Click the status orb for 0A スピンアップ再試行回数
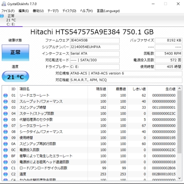This screenshot has height=184, width=184. point(5,144)
